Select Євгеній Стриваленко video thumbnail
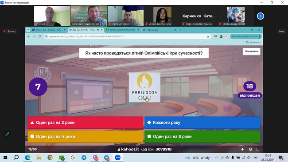The width and height of the screenshot is (288, 162). point(89,16)
